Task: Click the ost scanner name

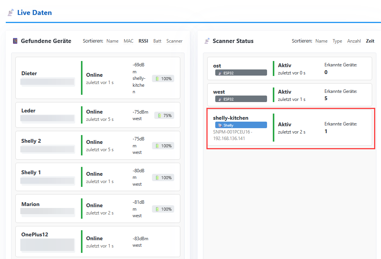Action: 217,66
